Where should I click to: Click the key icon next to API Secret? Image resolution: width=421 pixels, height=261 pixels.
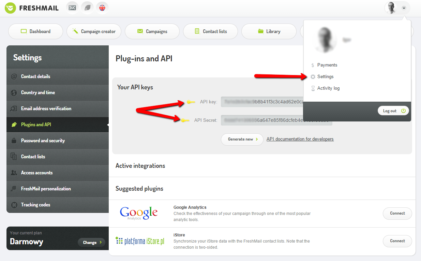click(x=185, y=120)
